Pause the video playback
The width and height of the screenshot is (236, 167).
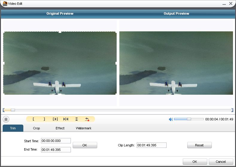point(6,119)
